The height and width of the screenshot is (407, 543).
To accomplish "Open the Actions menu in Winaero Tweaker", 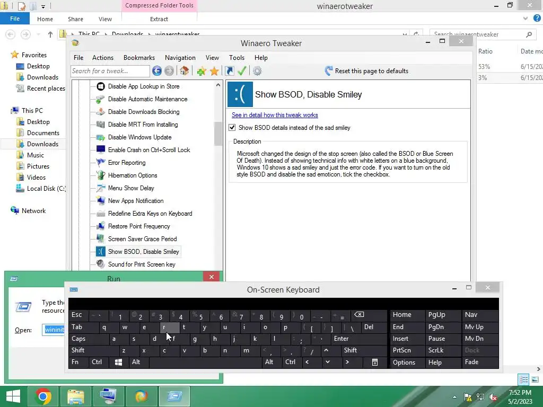I will [103, 58].
